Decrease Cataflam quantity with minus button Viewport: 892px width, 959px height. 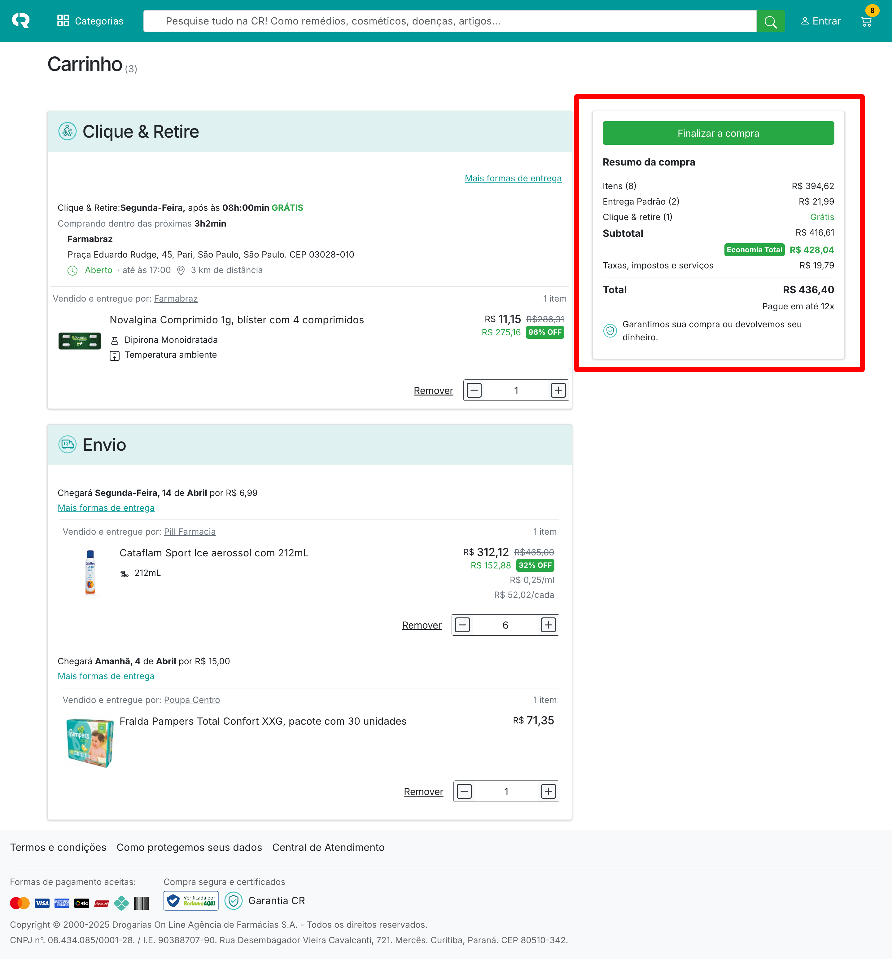tap(462, 625)
